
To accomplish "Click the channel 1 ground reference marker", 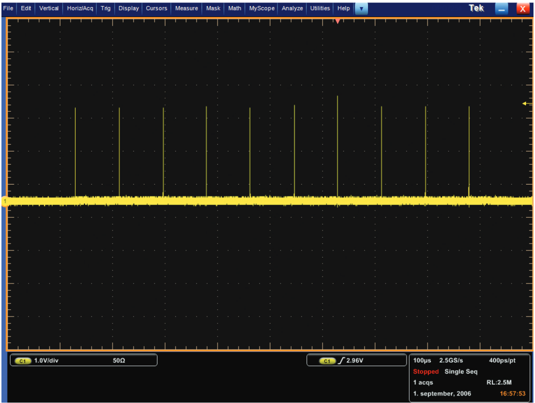I will click(x=4, y=200).
